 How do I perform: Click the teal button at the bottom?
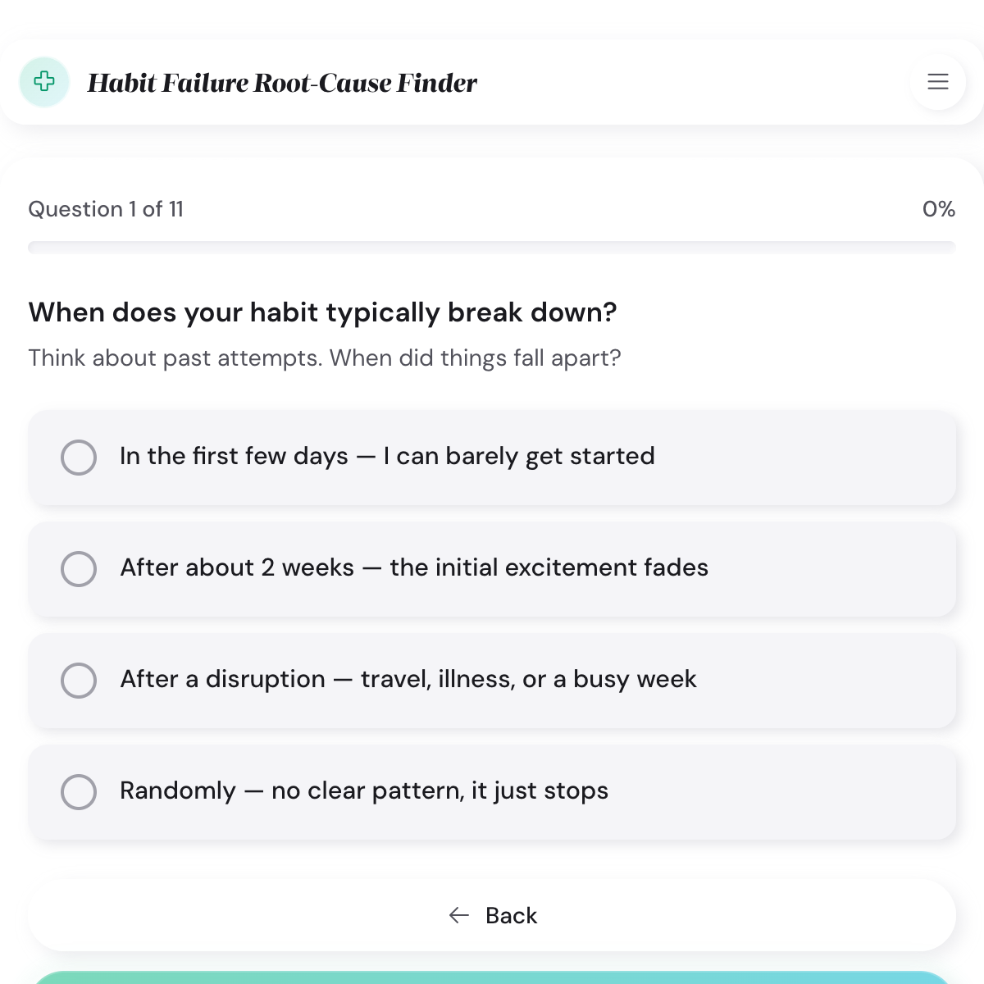[x=492, y=980]
